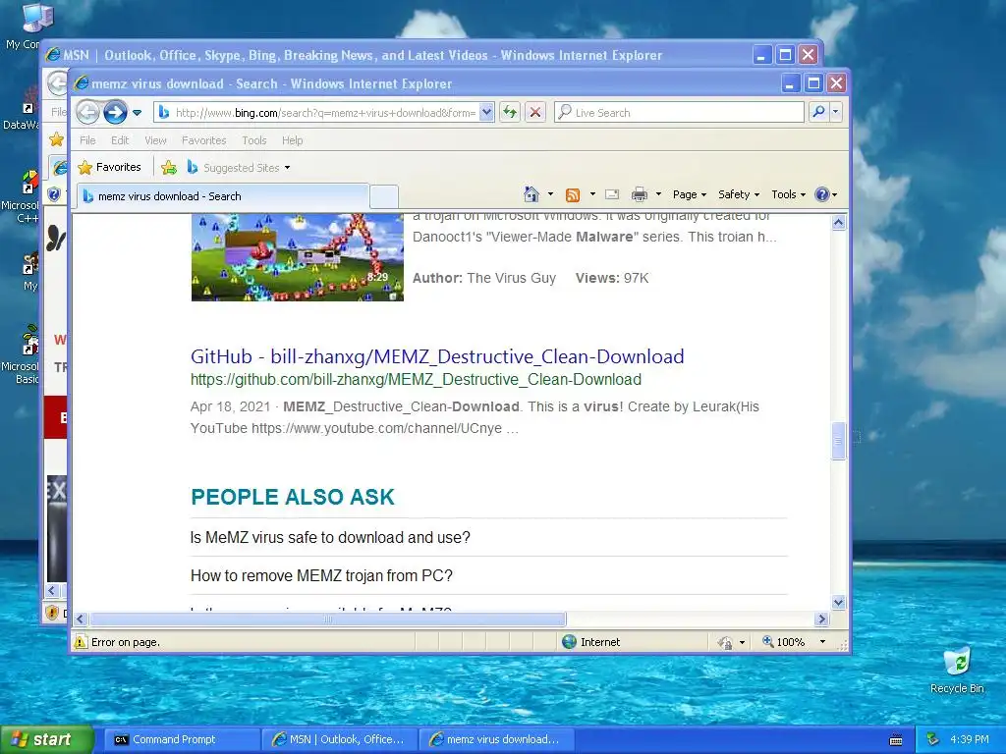This screenshot has height=754, width=1006.
Task: Click the Internet zone globe icon
Action: pyautogui.click(x=569, y=642)
